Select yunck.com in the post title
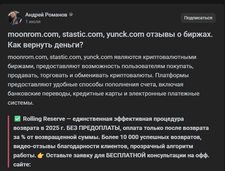 (x=125, y=34)
